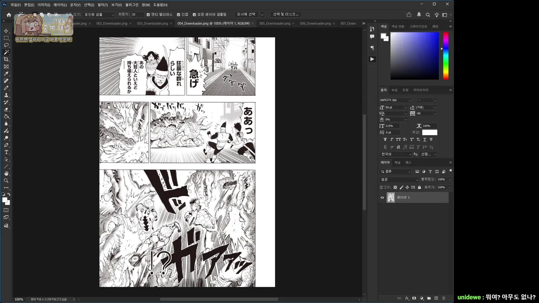Open the 종류 layer filter dropdown
Viewport: 539px width, 303px height.
click(x=395, y=172)
